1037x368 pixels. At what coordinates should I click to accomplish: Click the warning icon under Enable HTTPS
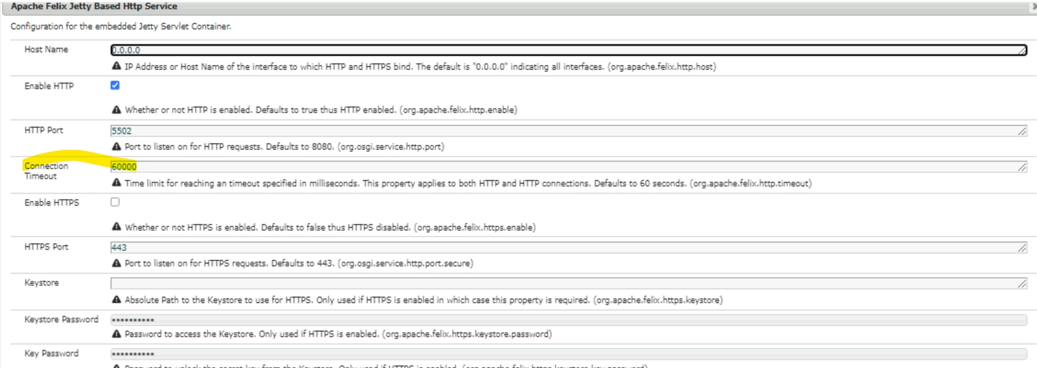click(116, 227)
